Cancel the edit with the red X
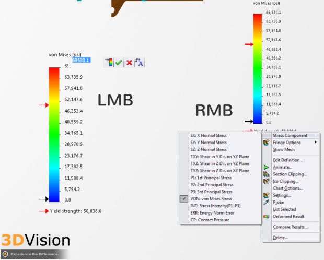 pos(129,62)
